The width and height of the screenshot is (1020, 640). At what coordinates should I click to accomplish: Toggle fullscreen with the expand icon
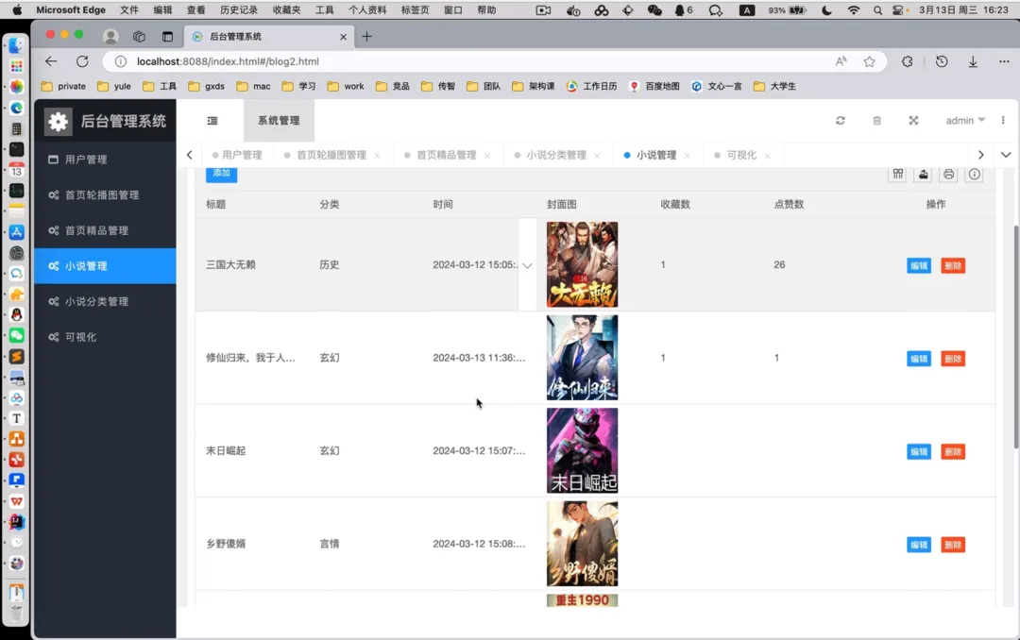coord(913,120)
